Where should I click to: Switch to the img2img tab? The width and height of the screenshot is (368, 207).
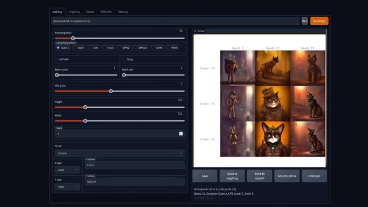74,11
